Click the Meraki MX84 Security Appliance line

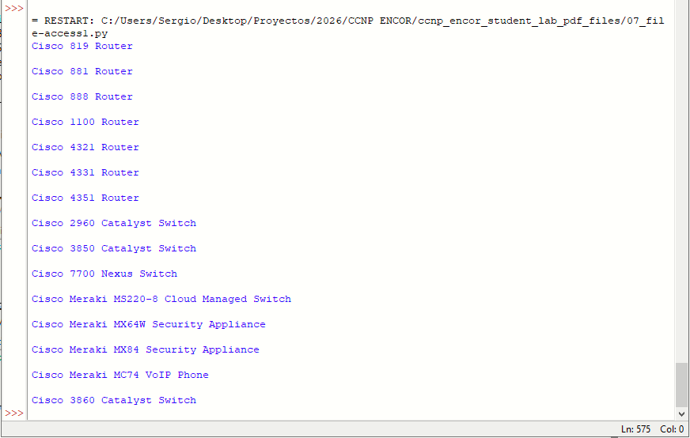pos(146,350)
